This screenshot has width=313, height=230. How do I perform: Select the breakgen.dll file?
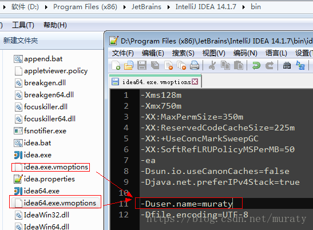(x=40, y=83)
